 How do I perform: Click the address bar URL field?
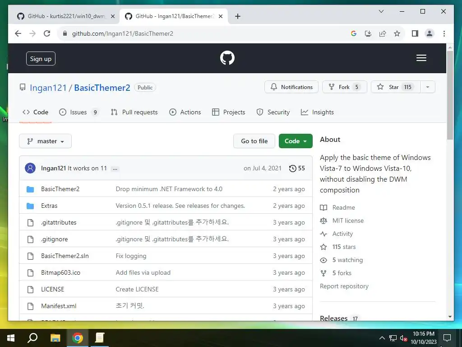[203, 33]
